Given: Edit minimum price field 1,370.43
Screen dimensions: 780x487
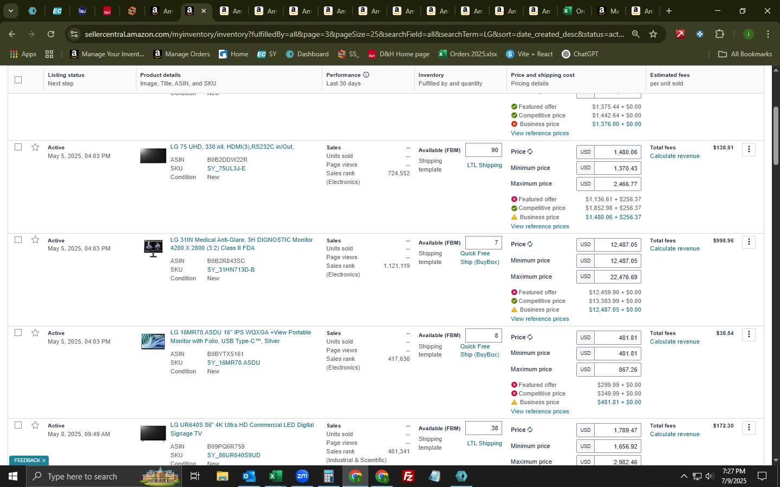Looking at the screenshot, I should coord(617,168).
